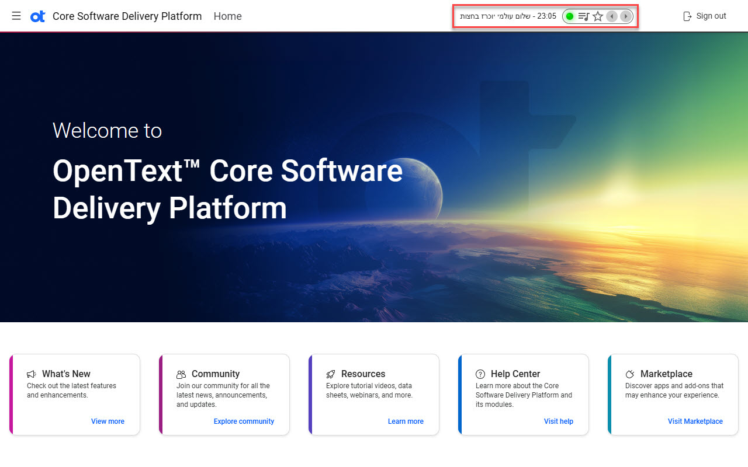
Task: Click the previous track arrow button
Action: pos(611,16)
